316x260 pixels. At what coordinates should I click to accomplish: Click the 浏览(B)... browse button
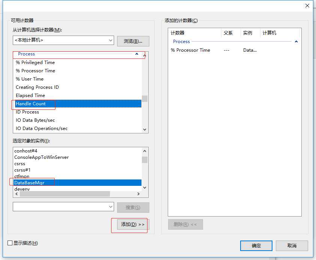pyautogui.click(x=133, y=41)
